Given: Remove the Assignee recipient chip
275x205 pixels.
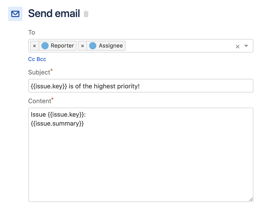Looking at the screenshot, I should (x=82, y=46).
